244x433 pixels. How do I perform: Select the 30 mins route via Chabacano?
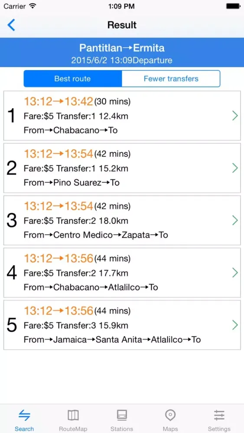point(122,116)
